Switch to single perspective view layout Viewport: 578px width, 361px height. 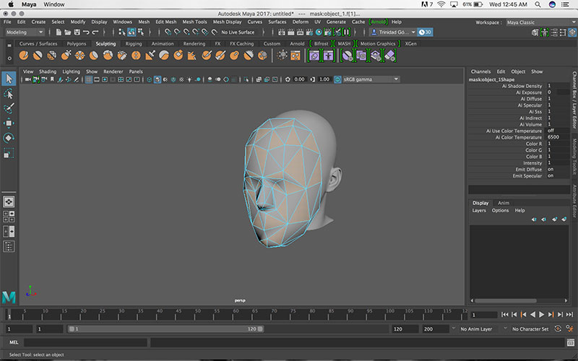[9, 201]
